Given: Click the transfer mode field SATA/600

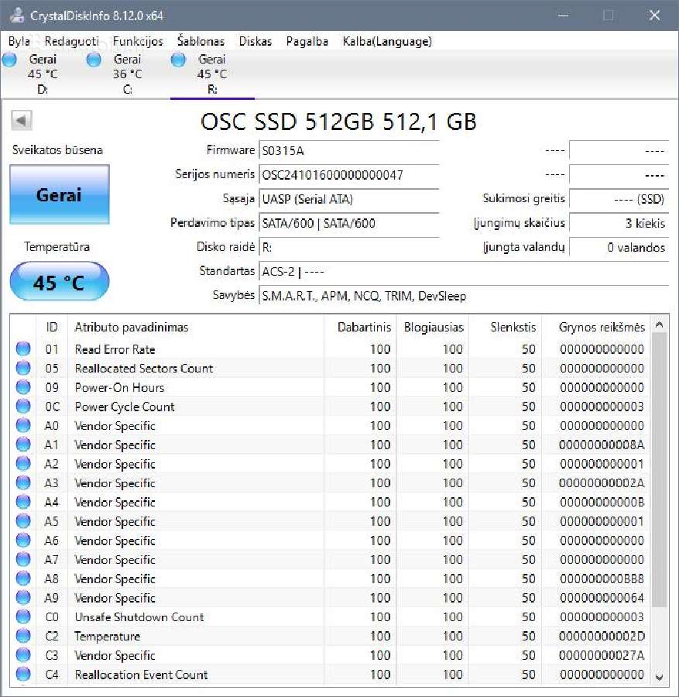Looking at the screenshot, I should [349, 223].
